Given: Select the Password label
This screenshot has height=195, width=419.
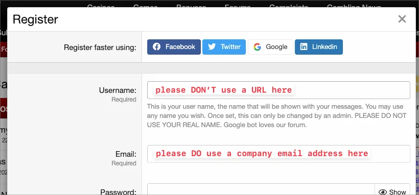Looking at the screenshot, I should point(119,192).
